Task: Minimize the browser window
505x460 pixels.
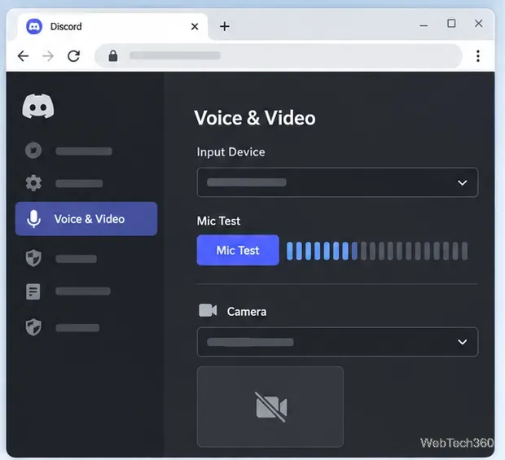Action: click(x=424, y=25)
